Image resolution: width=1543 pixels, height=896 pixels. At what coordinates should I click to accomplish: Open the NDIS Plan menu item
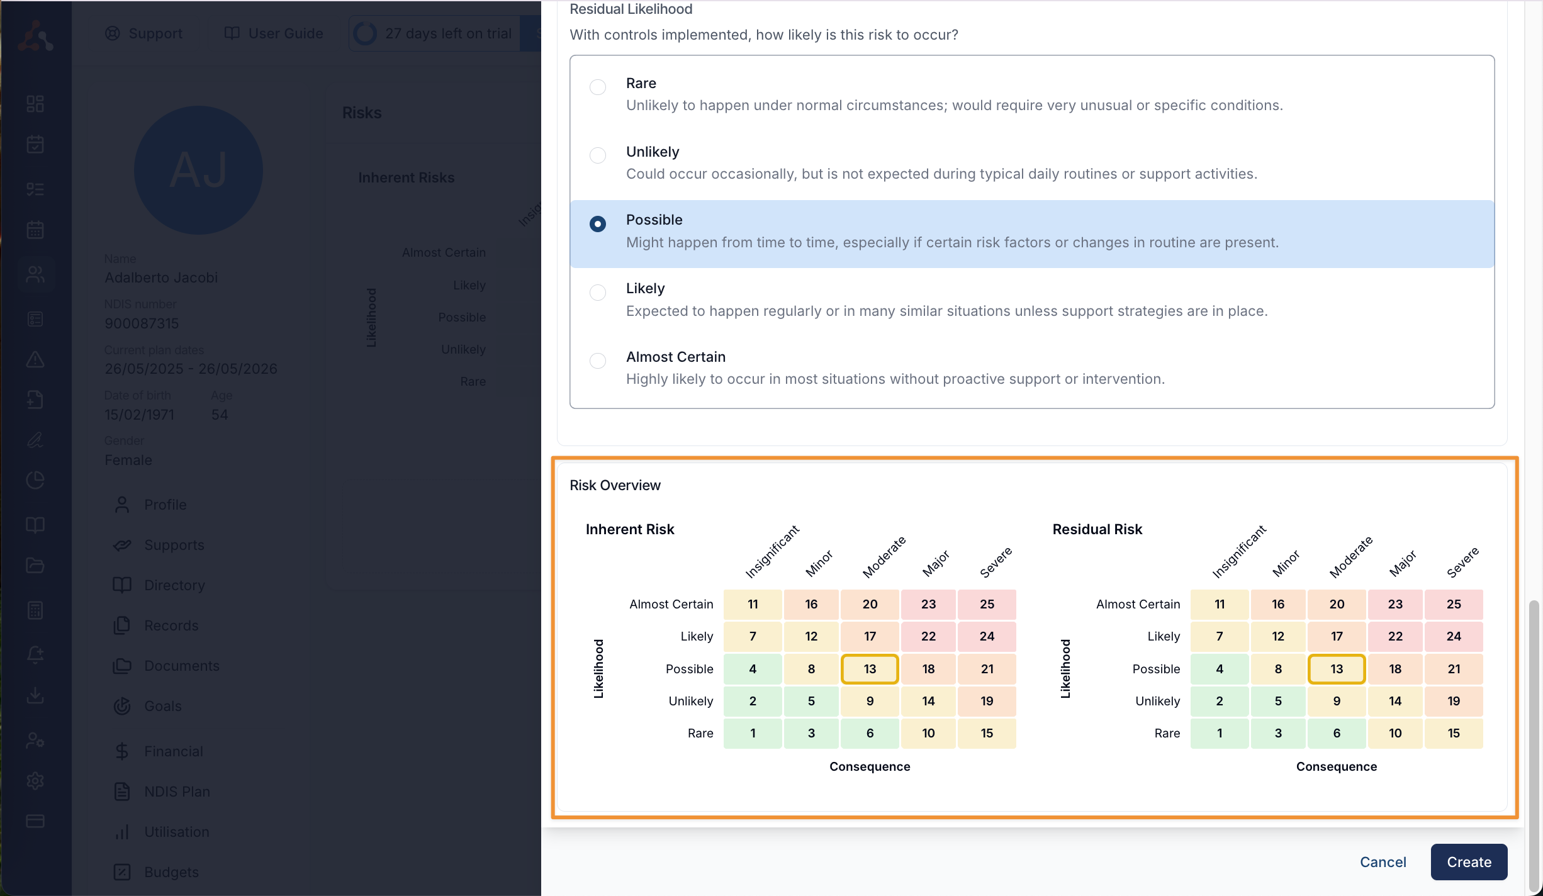[177, 792]
